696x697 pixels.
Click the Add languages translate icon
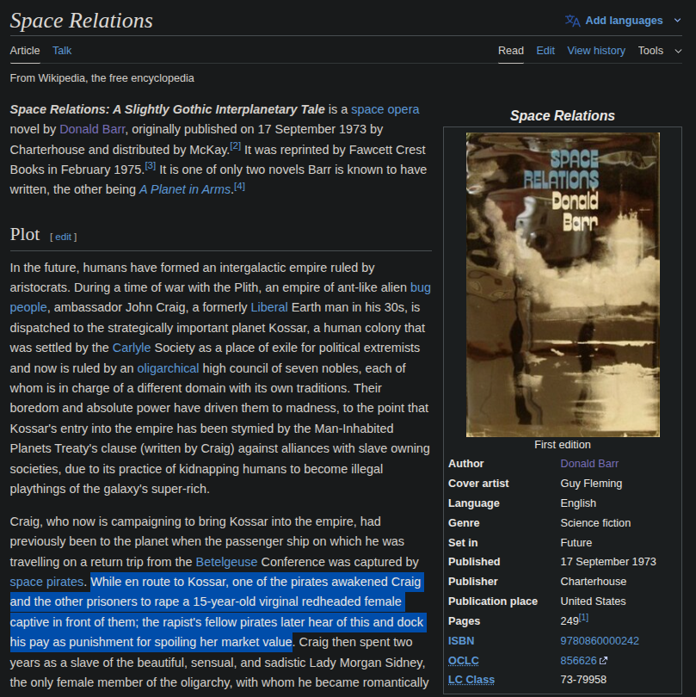pyautogui.click(x=572, y=21)
